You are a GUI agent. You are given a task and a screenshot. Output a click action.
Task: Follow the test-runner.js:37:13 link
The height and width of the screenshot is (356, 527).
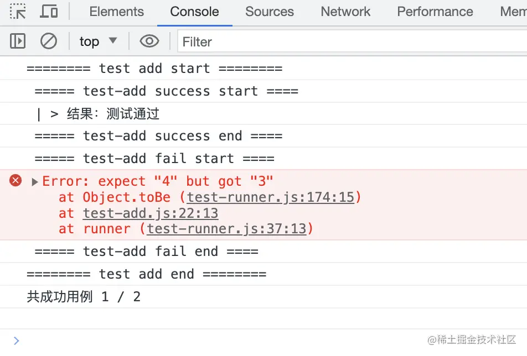226,228
